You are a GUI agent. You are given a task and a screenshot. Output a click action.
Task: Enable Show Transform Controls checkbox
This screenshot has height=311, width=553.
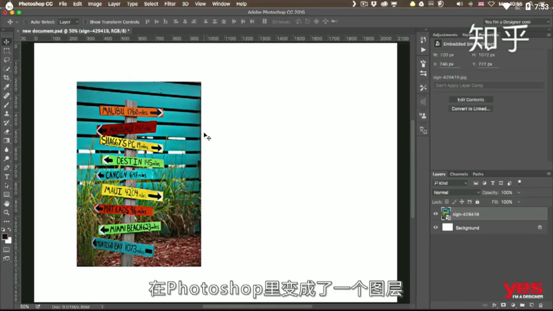point(85,22)
